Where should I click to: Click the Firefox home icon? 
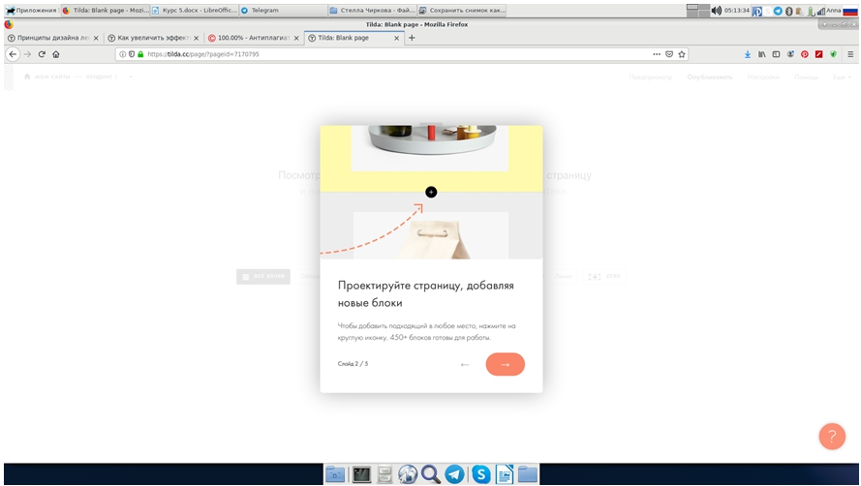56,54
